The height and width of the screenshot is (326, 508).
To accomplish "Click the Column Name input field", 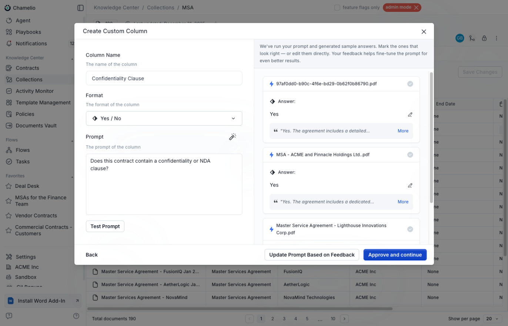I will click(164, 78).
